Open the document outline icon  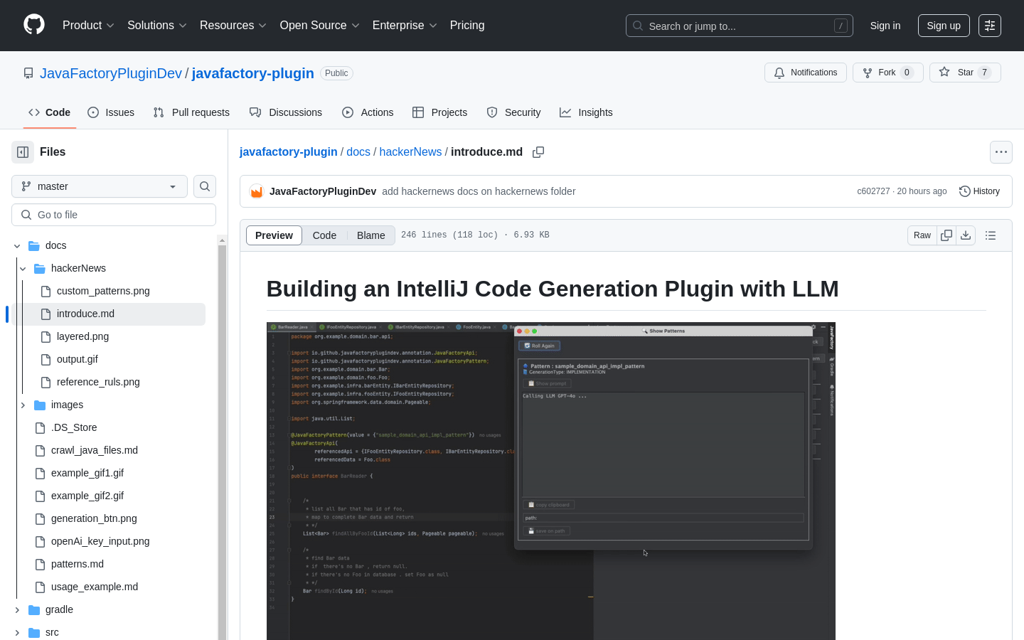click(991, 235)
